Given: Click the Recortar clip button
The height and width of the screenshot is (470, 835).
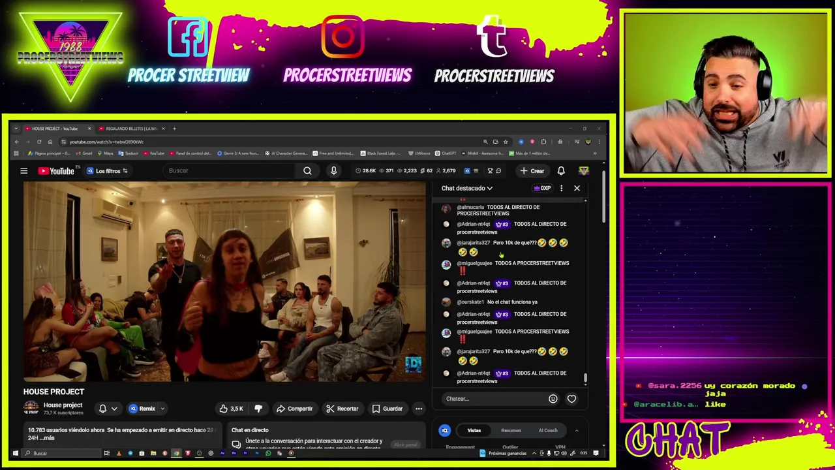Looking at the screenshot, I should (x=342, y=409).
